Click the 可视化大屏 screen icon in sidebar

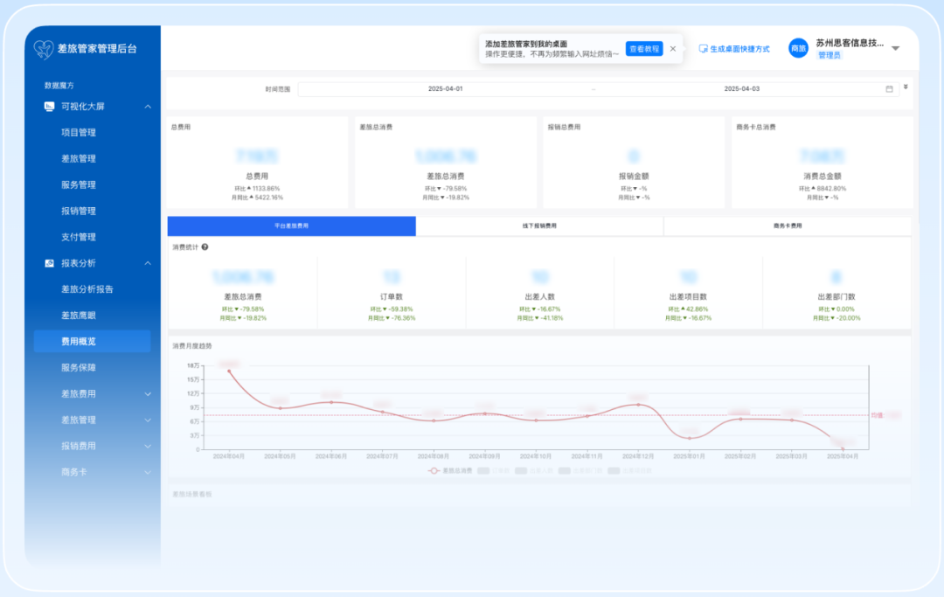49,107
